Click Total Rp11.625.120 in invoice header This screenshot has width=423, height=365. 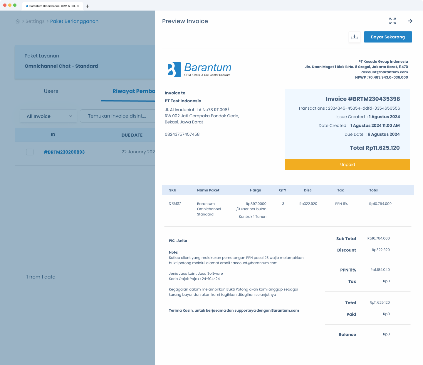[x=375, y=148]
